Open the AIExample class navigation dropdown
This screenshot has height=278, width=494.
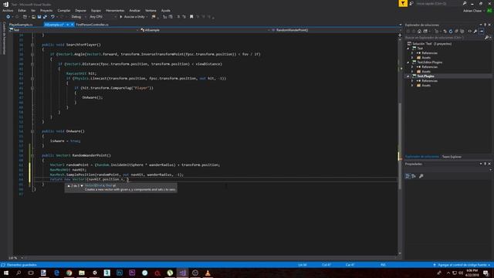[x=205, y=30]
